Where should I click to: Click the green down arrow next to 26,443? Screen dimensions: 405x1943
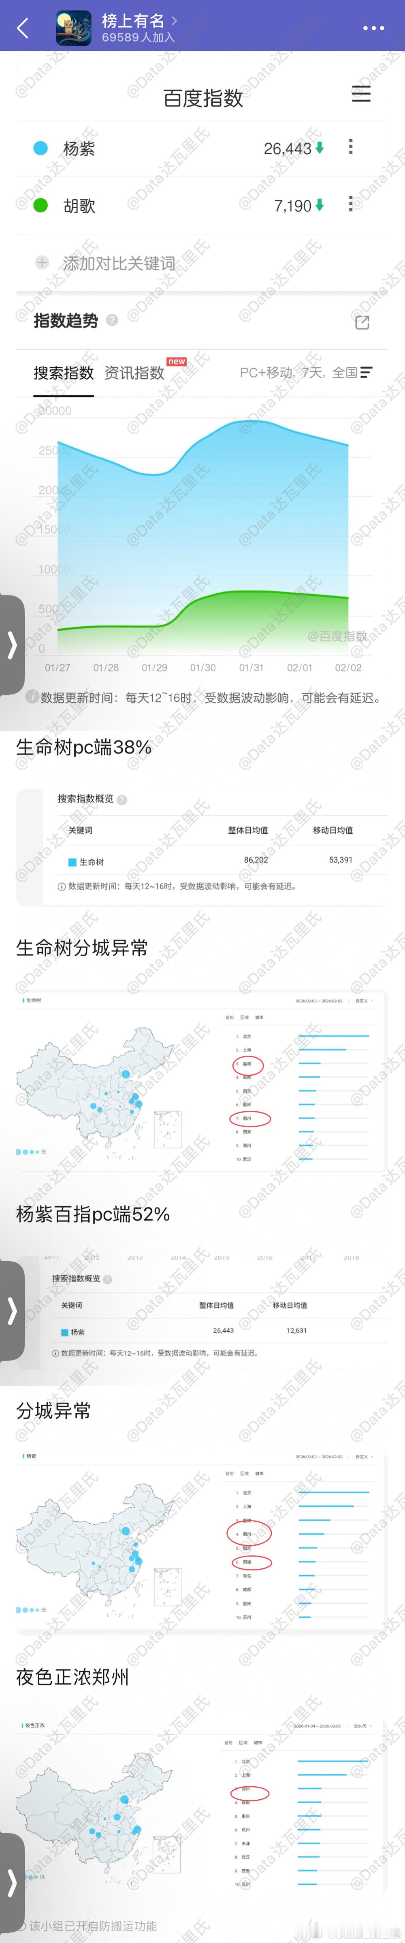pyautogui.click(x=319, y=148)
